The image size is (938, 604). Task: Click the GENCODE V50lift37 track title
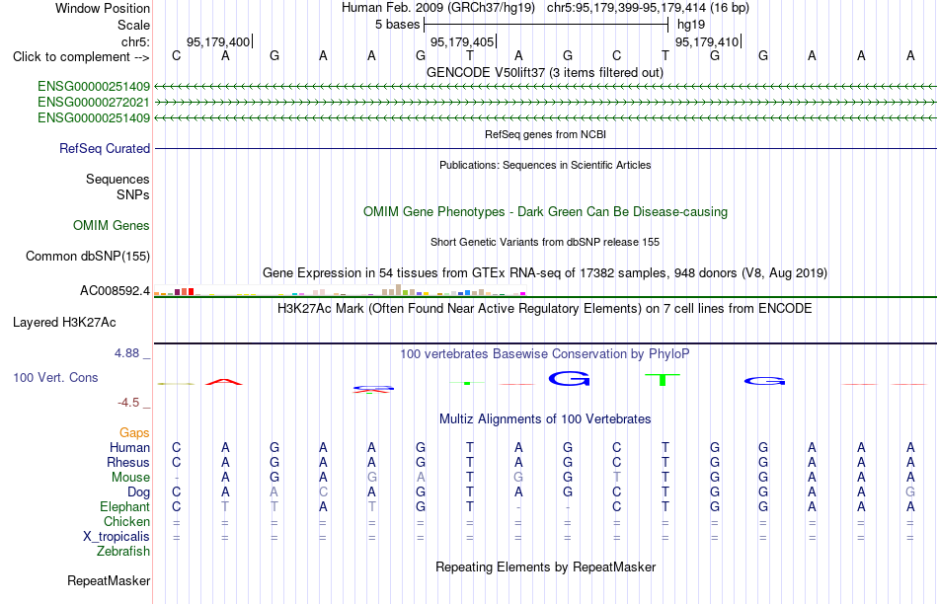[x=545, y=72]
